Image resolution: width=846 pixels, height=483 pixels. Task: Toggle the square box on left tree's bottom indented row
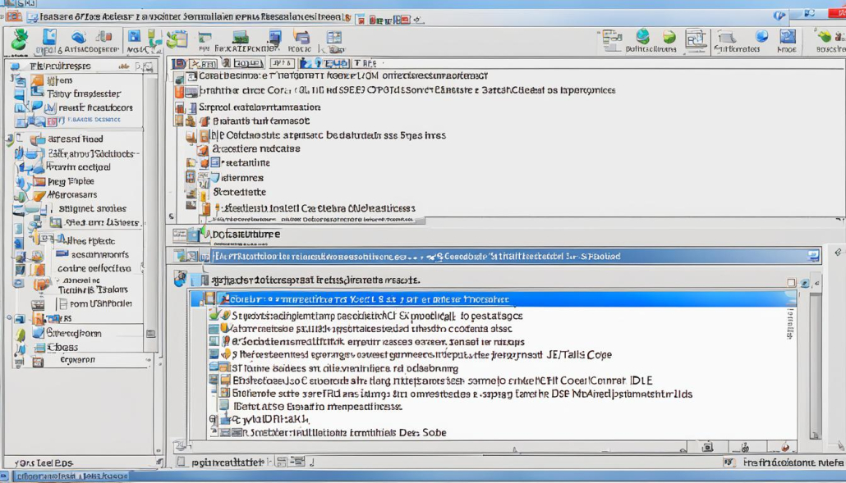click(64, 303)
